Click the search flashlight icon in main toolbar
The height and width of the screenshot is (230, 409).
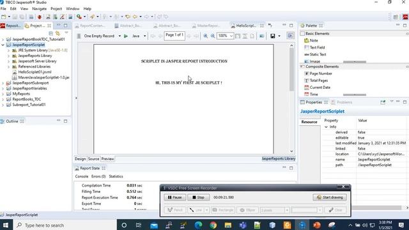92,17
